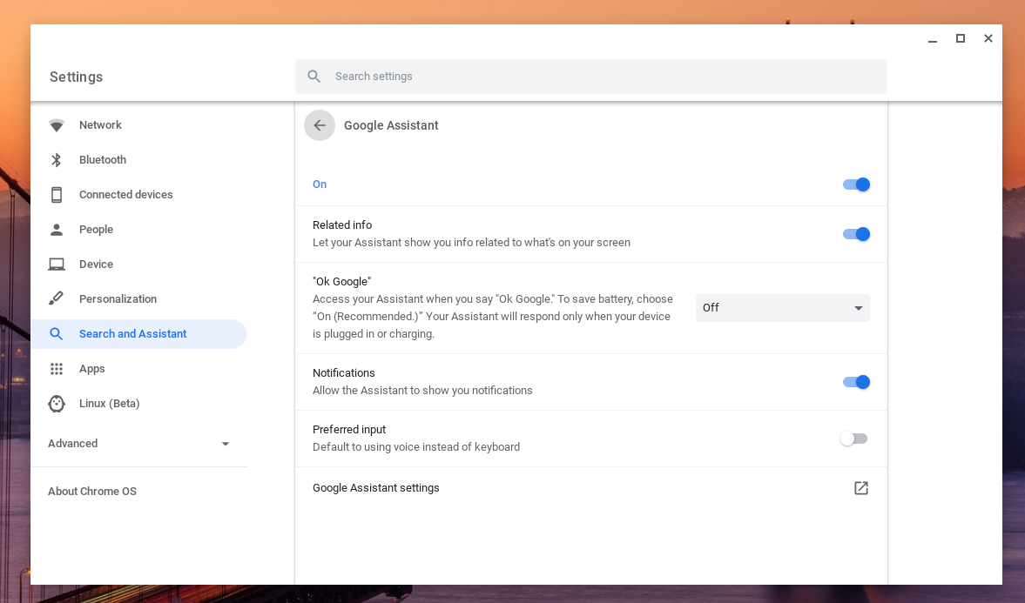Open About Chrome OS page
Screen dimensions: 1025x603
click(x=92, y=492)
